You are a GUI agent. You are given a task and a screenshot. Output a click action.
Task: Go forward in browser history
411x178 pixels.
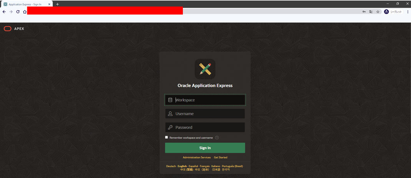pyautogui.click(x=11, y=12)
